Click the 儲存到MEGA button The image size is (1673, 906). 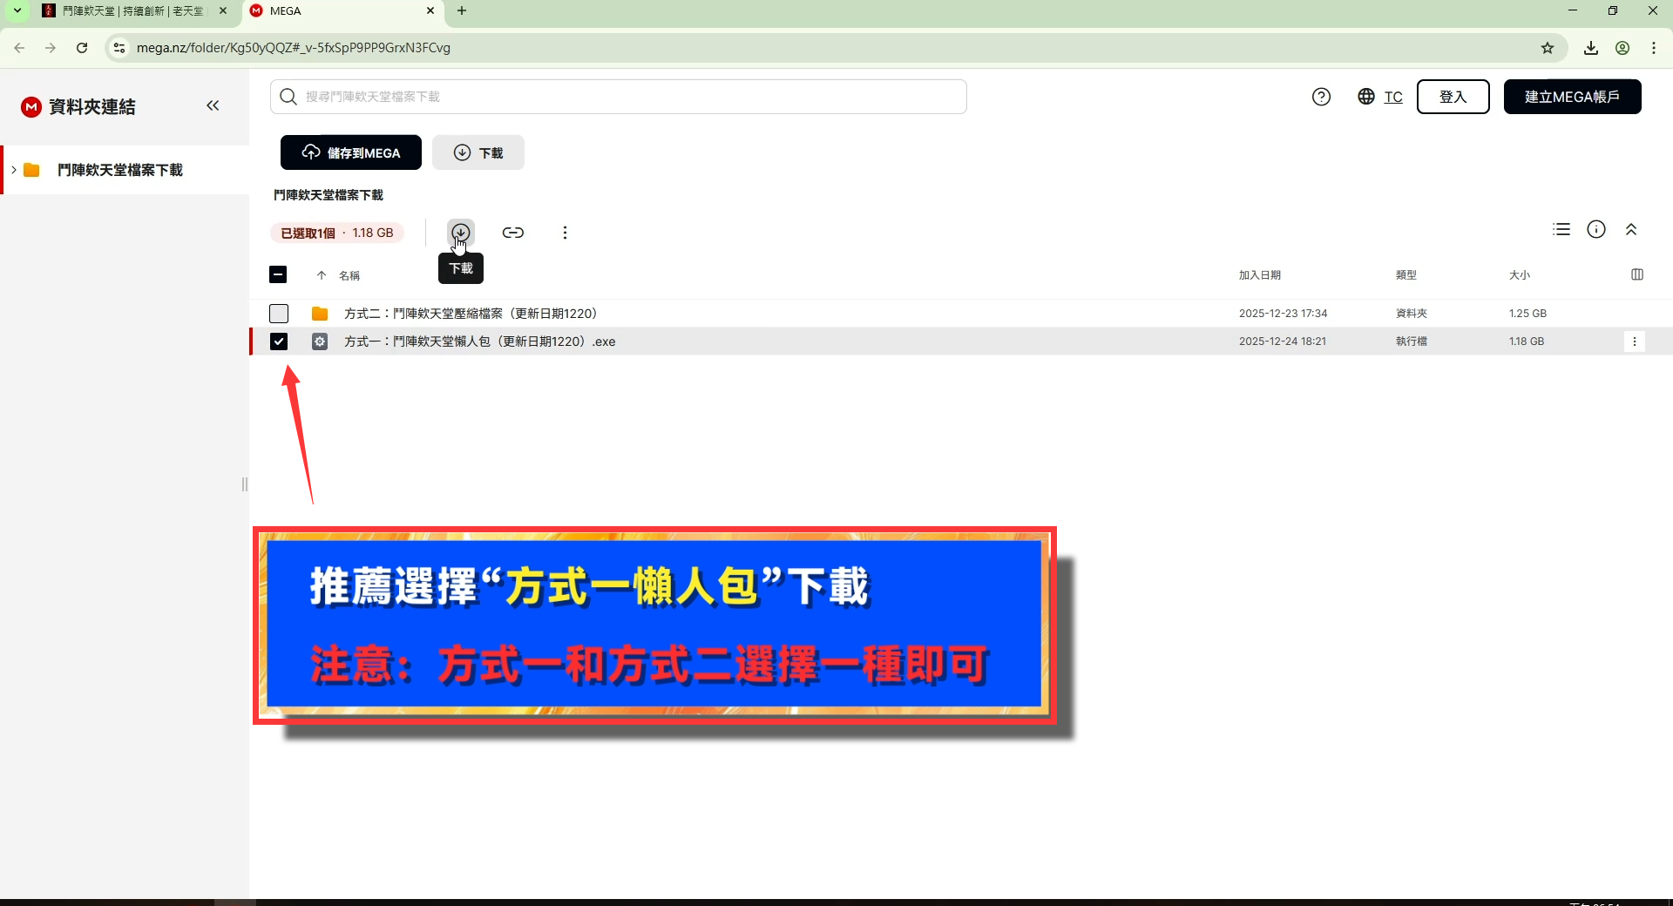(350, 152)
